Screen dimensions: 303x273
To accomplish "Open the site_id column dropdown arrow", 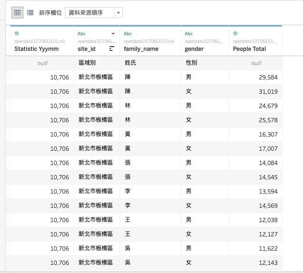I will point(113,34).
